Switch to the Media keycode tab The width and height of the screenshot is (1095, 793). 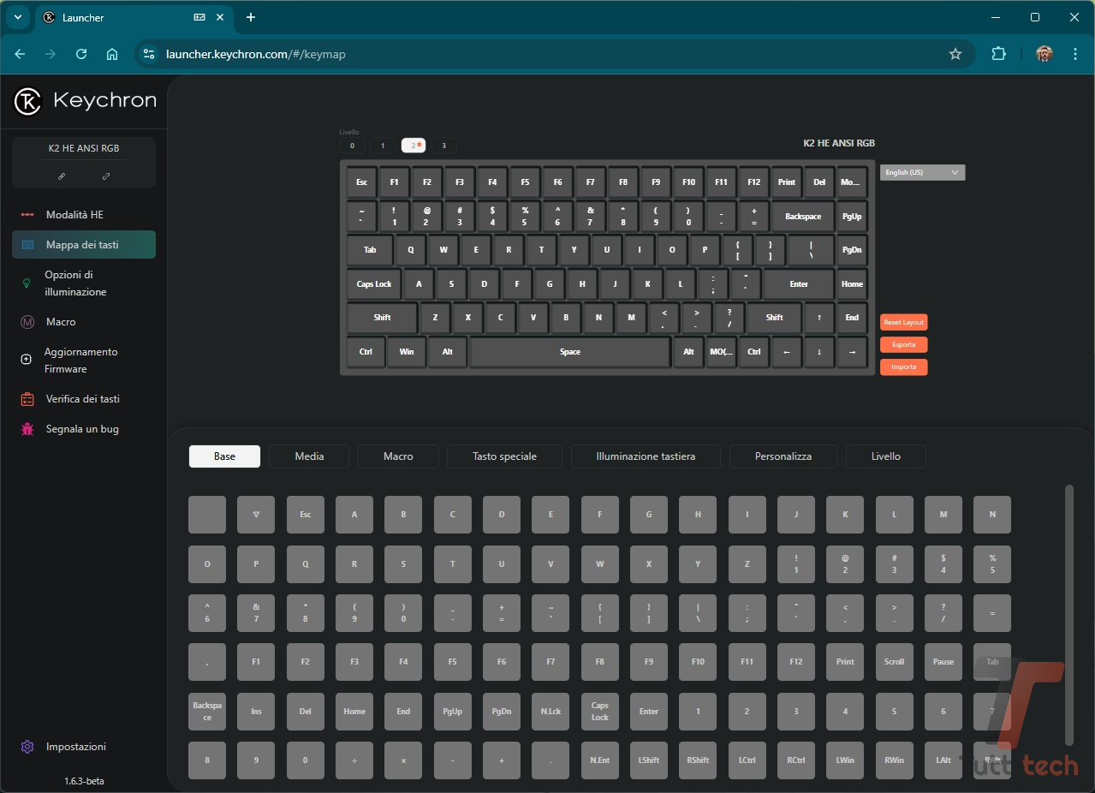309,456
